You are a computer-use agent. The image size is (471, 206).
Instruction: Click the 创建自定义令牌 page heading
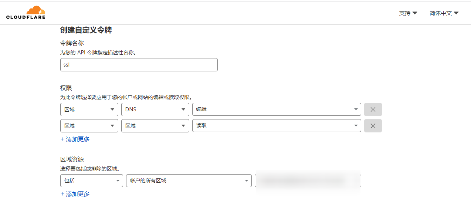click(86, 30)
